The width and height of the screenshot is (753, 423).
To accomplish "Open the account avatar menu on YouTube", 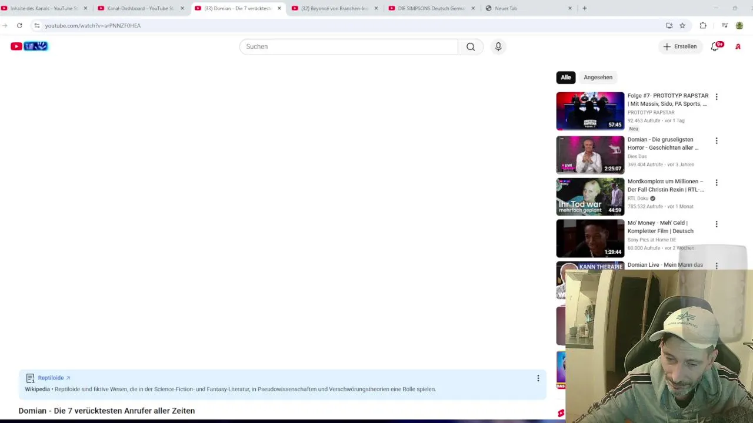I will click(738, 46).
